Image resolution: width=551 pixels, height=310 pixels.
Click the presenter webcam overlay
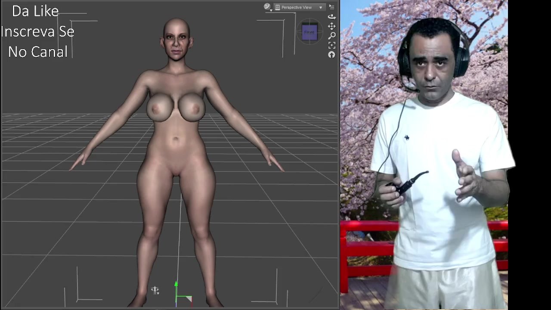[x=424, y=155]
